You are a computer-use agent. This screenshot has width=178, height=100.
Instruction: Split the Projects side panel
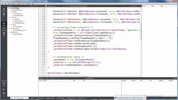(35, 6)
